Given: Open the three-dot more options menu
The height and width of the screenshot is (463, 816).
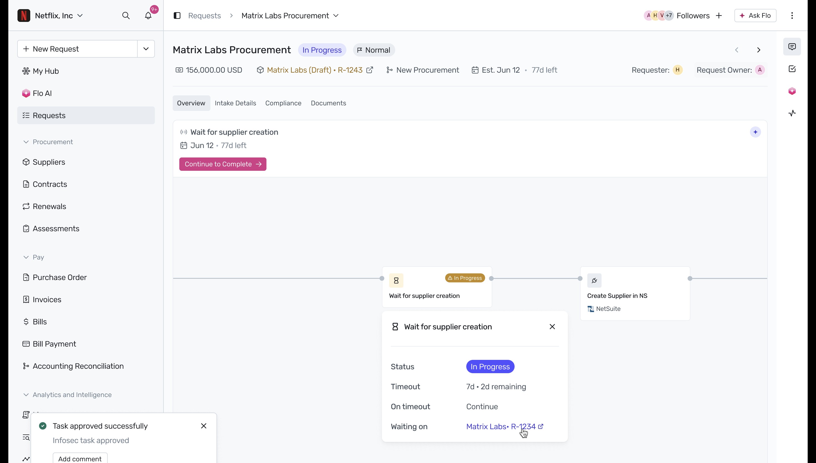Looking at the screenshot, I should point(792,16).
